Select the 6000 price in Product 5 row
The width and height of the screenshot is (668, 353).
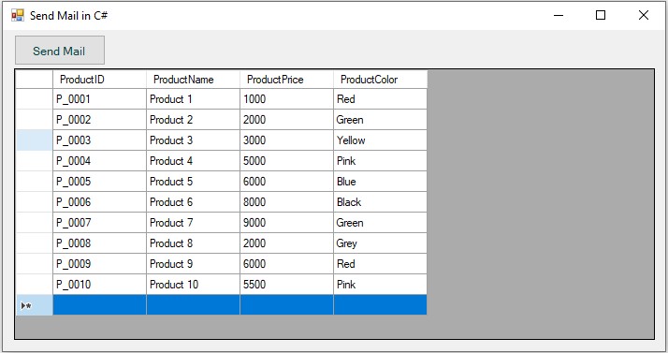coord(287,182)
